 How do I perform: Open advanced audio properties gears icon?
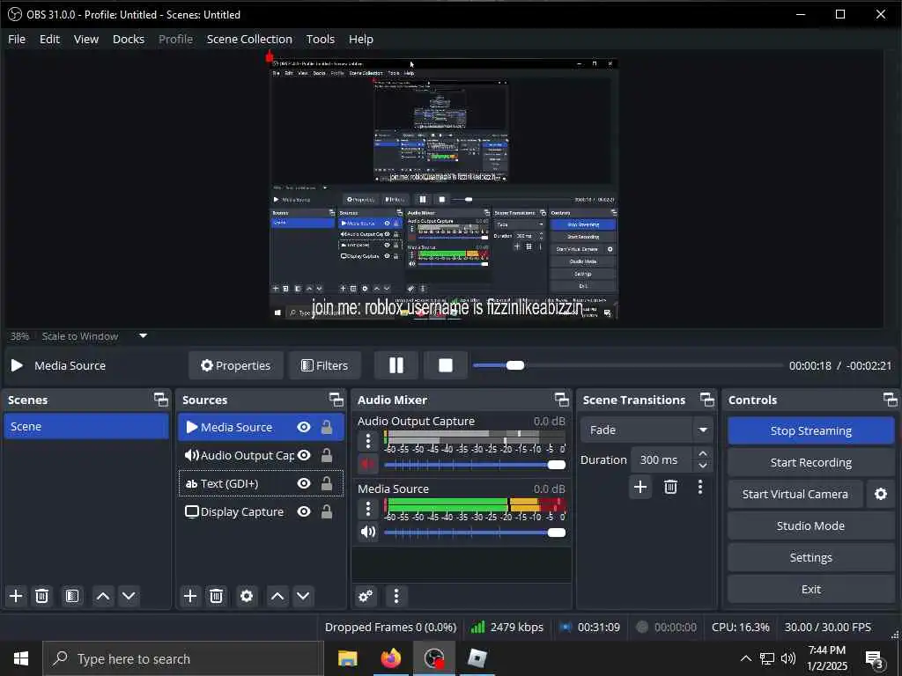366,596
